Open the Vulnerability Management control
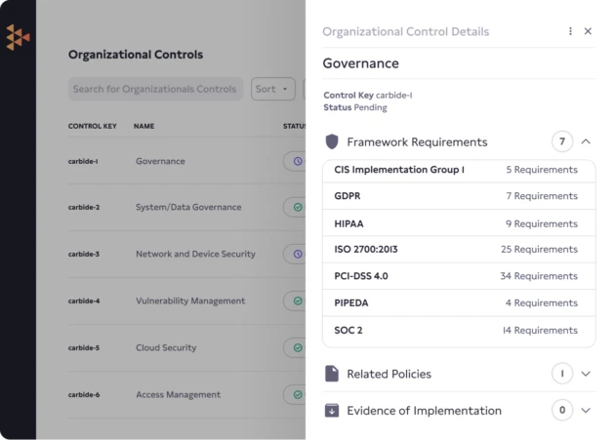The width and height of the screenshot is (615, 440). click(x=190, y=300)
